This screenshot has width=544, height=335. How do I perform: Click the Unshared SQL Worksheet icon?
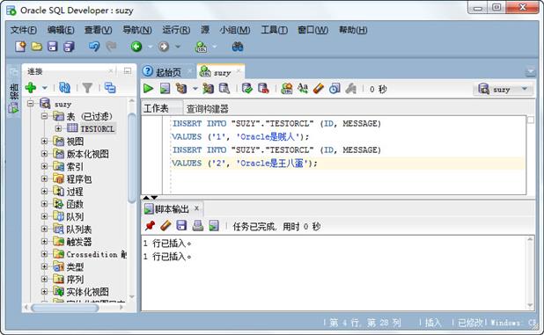[287, 89]
